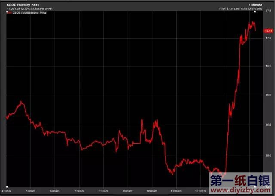Image resolution: width=275 pixels, height=196 pixels.
Task: Click the 4:00am time axis label
Action: [6, 190]
